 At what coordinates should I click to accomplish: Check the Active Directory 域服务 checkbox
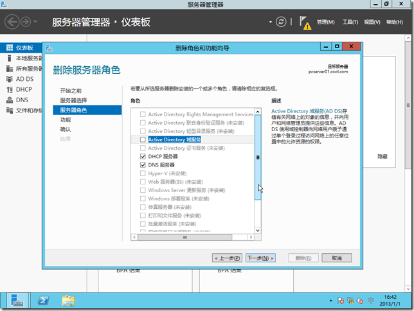[143, 139]
